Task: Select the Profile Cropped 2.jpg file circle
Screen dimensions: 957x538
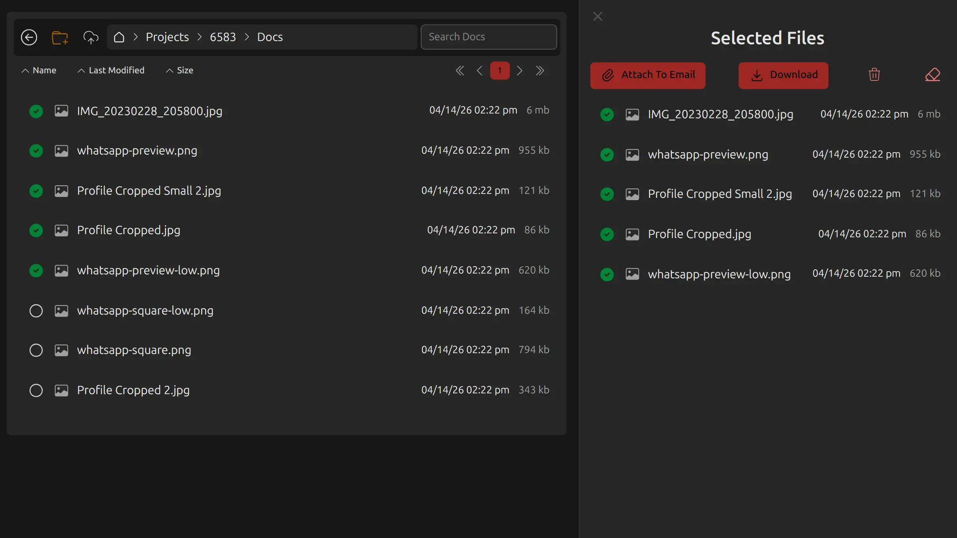Action: pyautogui.click(x=36, y=390)
